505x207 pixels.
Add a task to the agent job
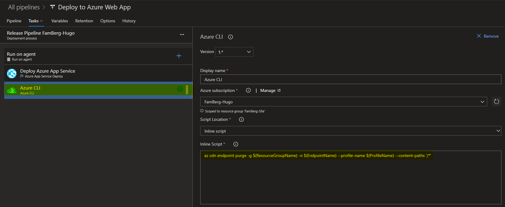tap(179, 56)
